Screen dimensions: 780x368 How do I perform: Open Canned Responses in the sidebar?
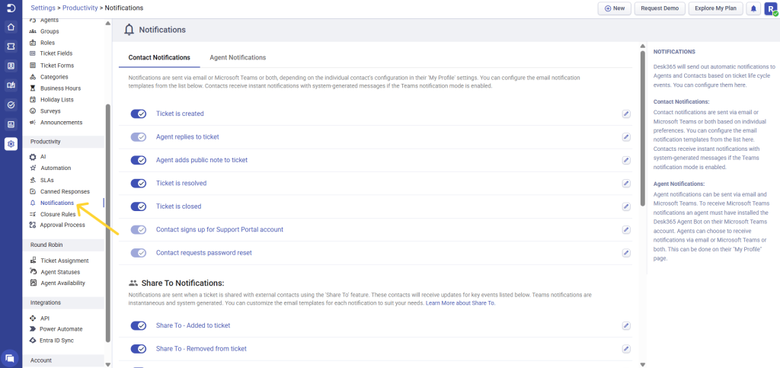(x=66, y=191)
